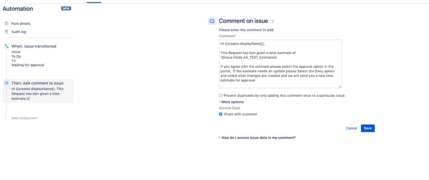Click the green Issue transitioned trigger icon
429x180 pixels.
(x=6, y=46)
